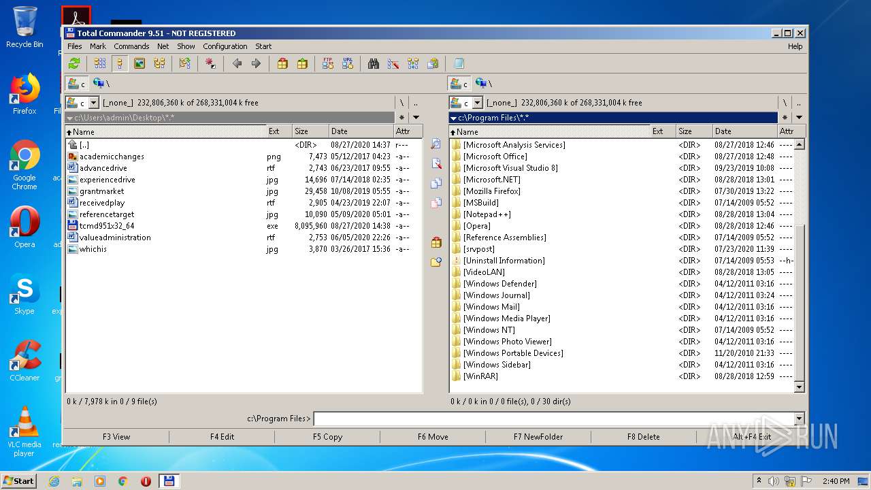The height and width of the screenshot is (490, 871).
Task: Go forward with right arrow toolbar icon
Action: click(256, 63)
